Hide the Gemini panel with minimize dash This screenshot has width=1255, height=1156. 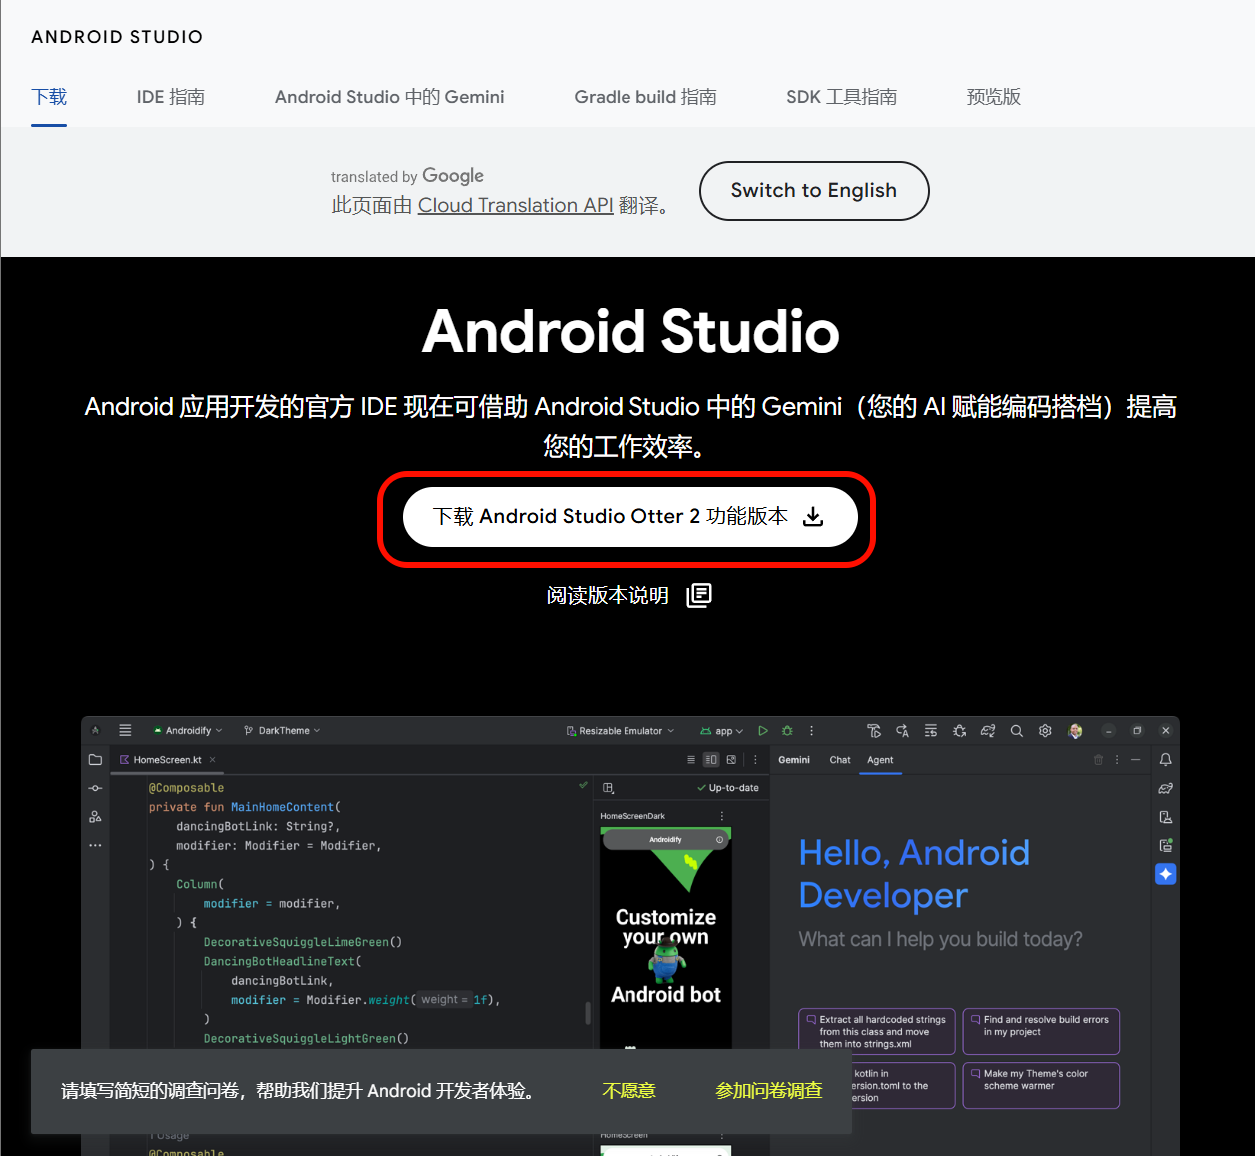click(x=1136, y=760)
